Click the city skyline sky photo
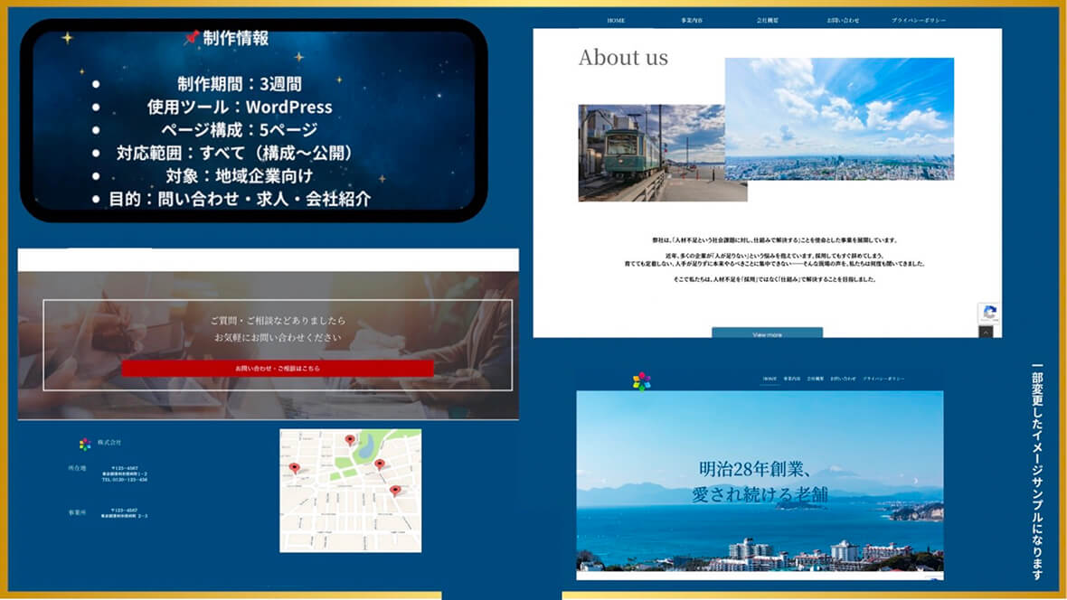The height and width of the screenshot is (600, 1067). [x=839, y=118]
